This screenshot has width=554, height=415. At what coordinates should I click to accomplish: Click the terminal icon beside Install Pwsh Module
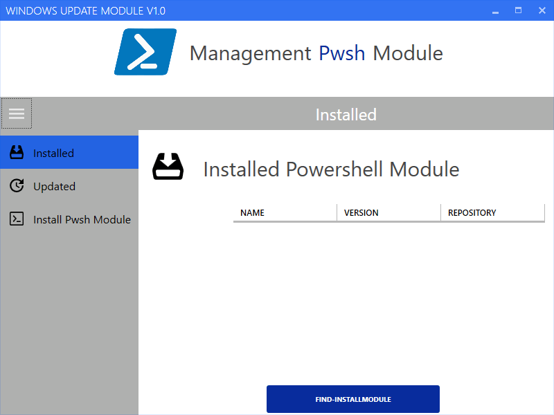15,219
